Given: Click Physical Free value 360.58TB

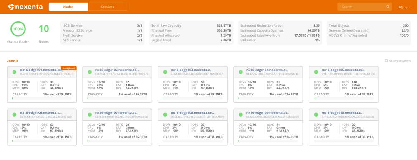Looking at the screenshot, I should (224, 30).
